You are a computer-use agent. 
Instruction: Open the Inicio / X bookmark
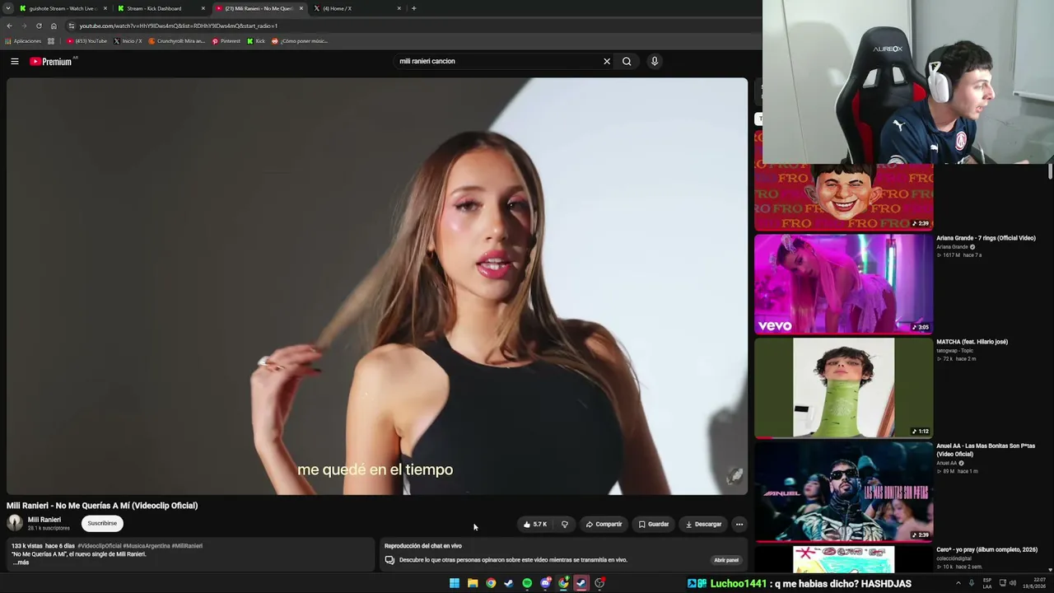128,41
